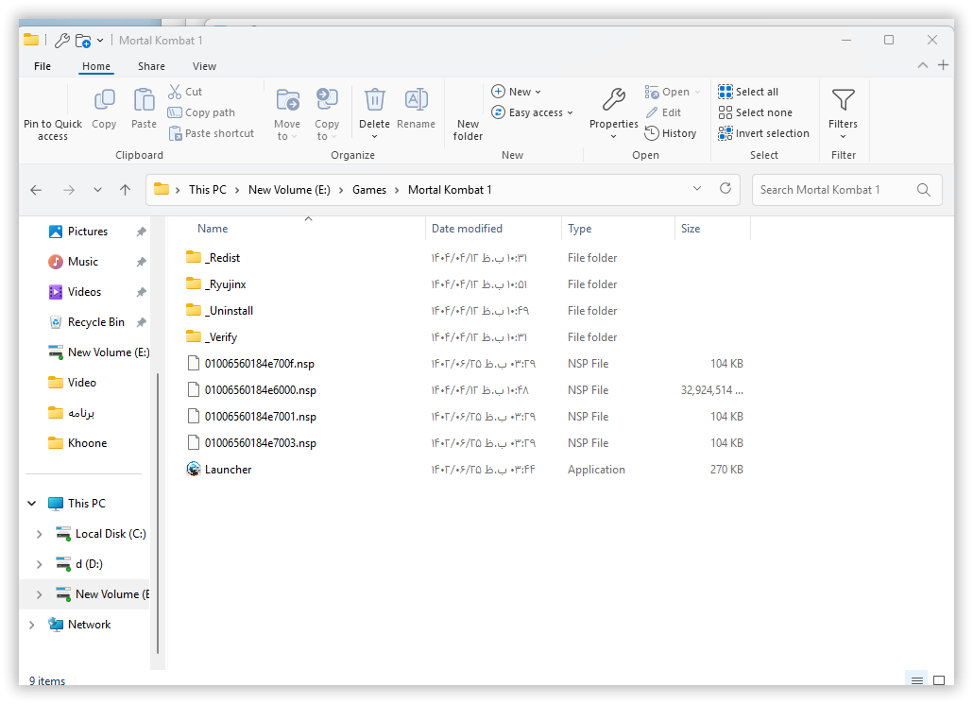The height and width of the screenshot is (704, 973).
Task: Navigate to Games in the address bar
Action: (x=369, y=190)
